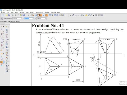This screenshot has height=95, width=127.
Task: Click the Redo icon
Action: click(x=28, y=15)
